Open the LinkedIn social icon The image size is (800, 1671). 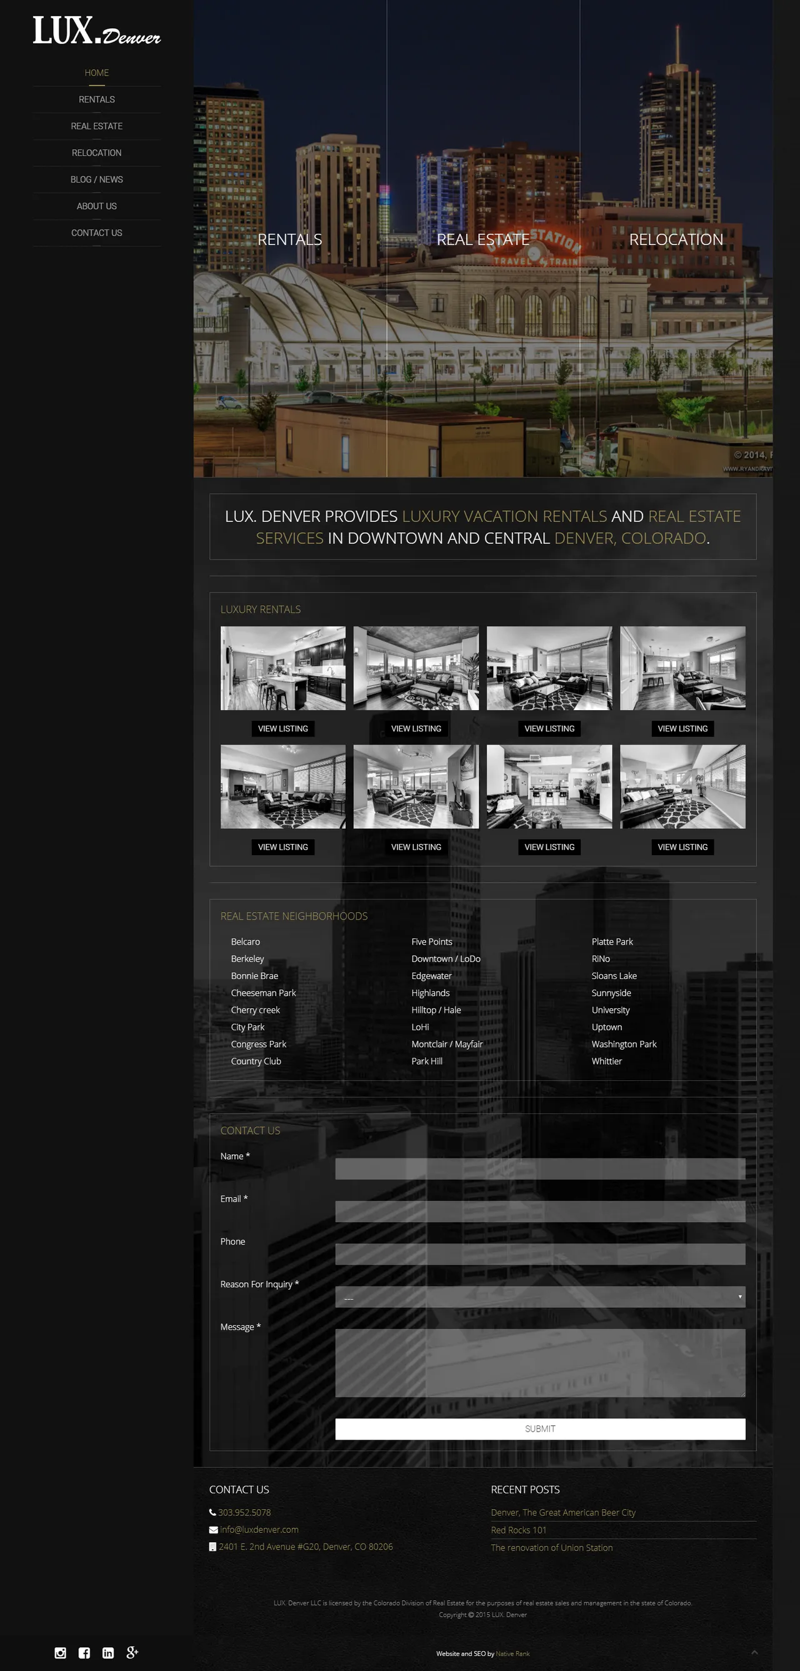click(108, 1653)
